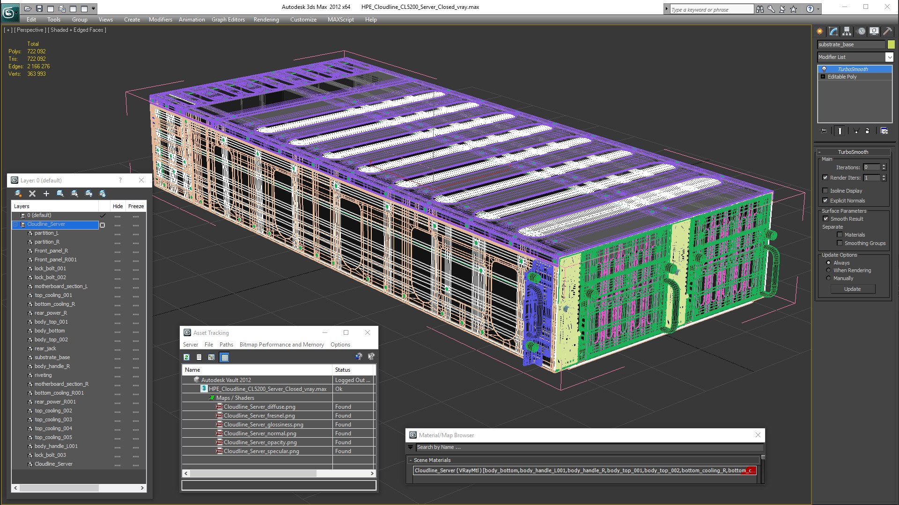Click the Perspective viewport label
899x505 pixels.
pyautogui.click(x=30, y=30)
